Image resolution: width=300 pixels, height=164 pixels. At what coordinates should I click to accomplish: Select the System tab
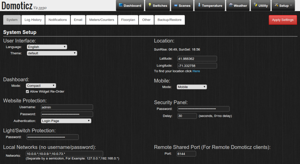click(x=12, y=20)
